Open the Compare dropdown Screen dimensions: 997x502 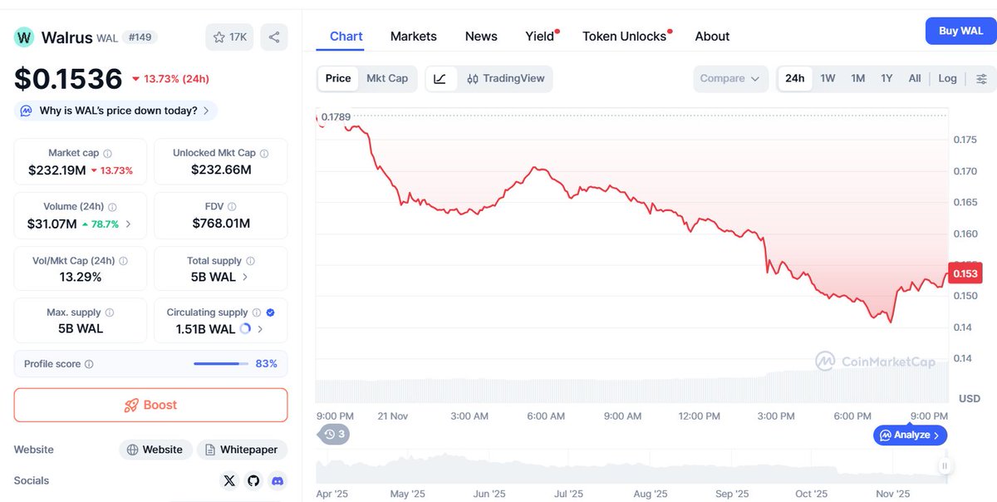(729, 78)
